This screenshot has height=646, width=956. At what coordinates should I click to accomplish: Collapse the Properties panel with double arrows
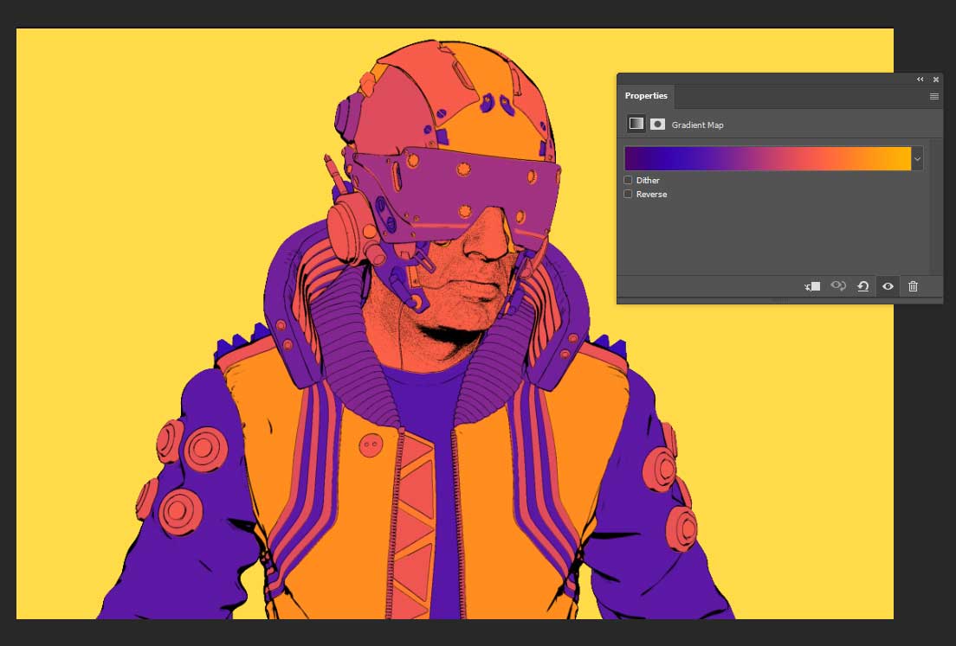click(x=920, y=80)
